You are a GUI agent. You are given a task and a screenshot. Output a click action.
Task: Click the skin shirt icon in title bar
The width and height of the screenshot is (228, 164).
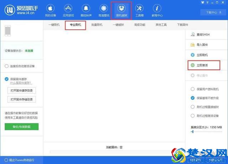(203, 2)
